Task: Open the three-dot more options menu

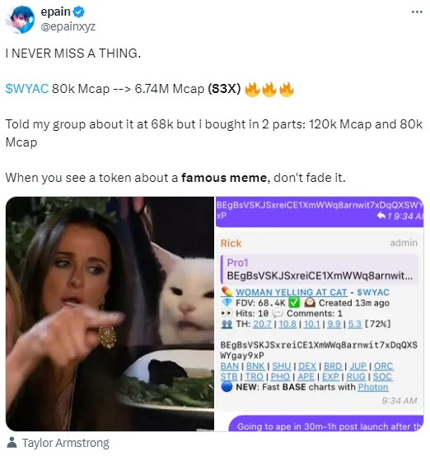Action: coord(417,12)
